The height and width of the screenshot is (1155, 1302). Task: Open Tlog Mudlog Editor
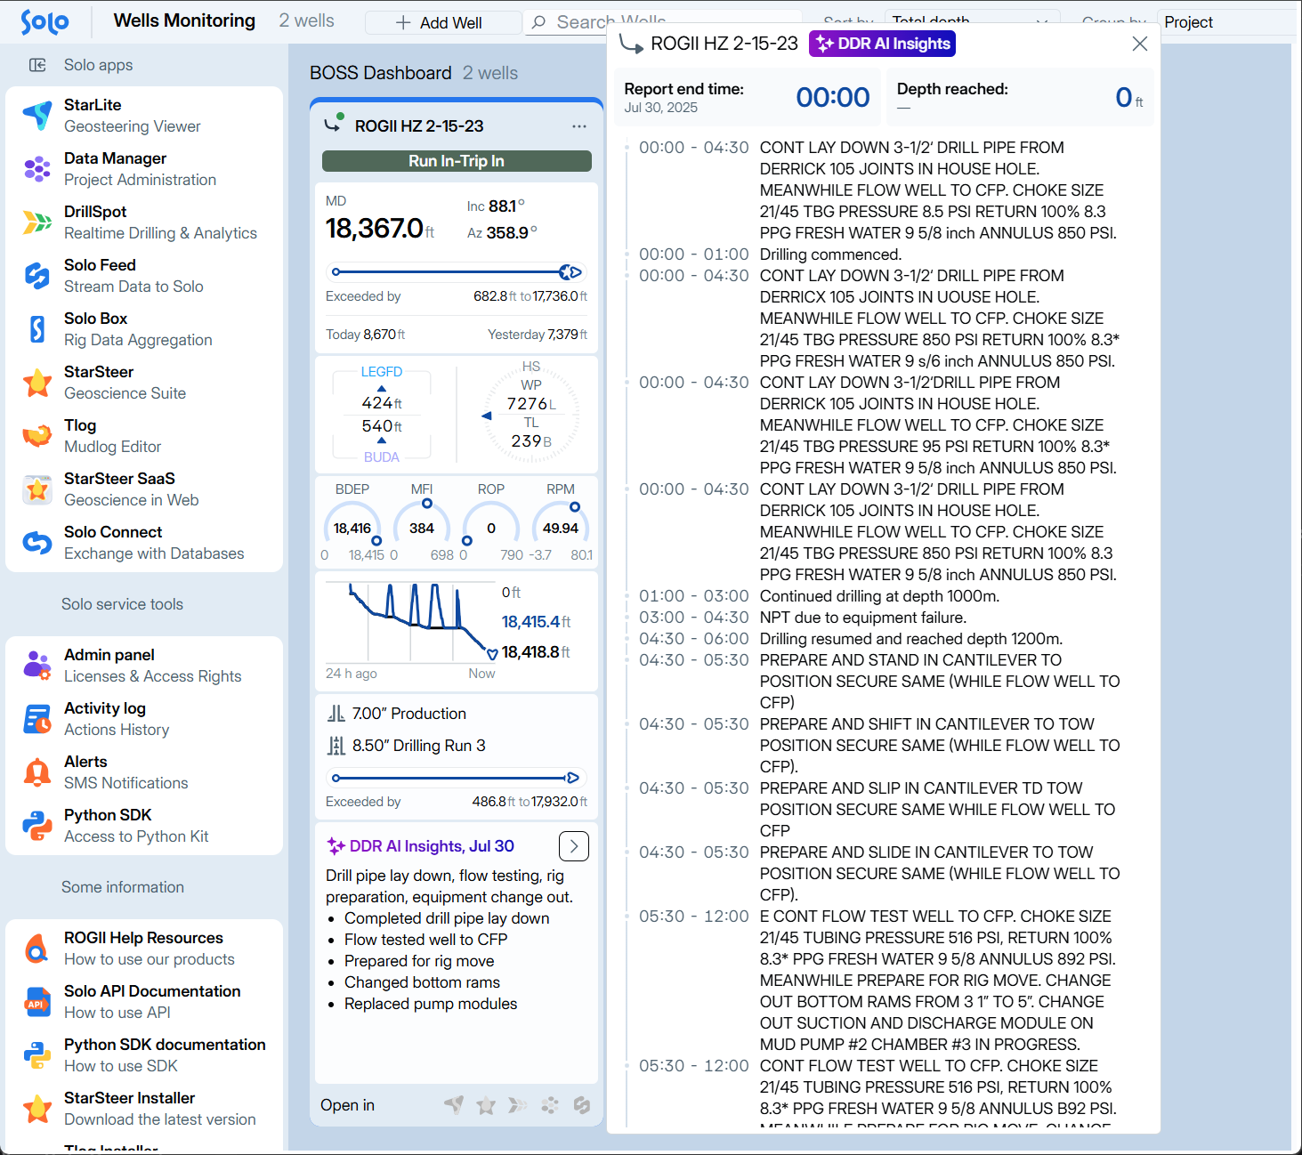[x=144, y=436]
